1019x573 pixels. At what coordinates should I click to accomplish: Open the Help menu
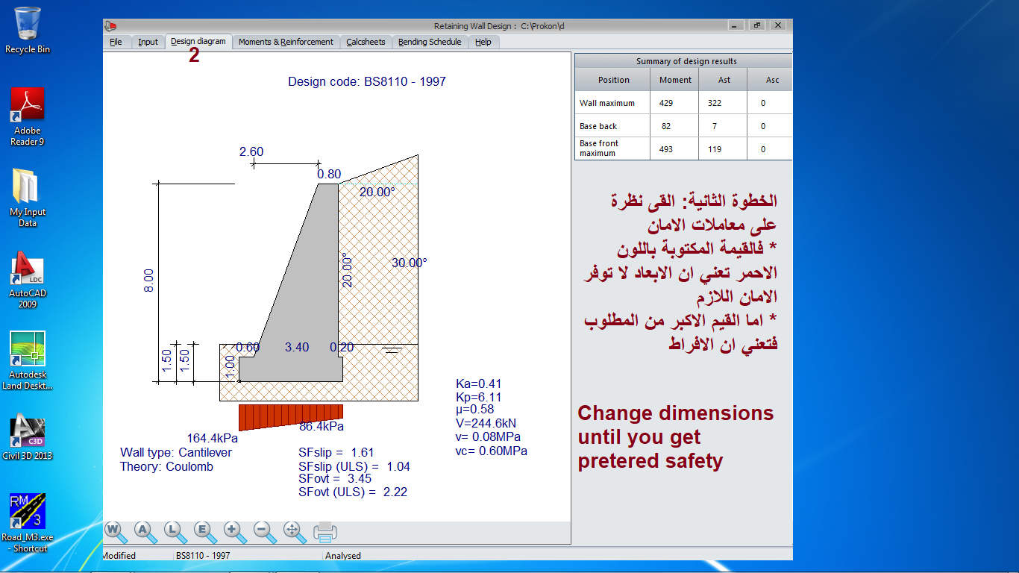point(483,42)
